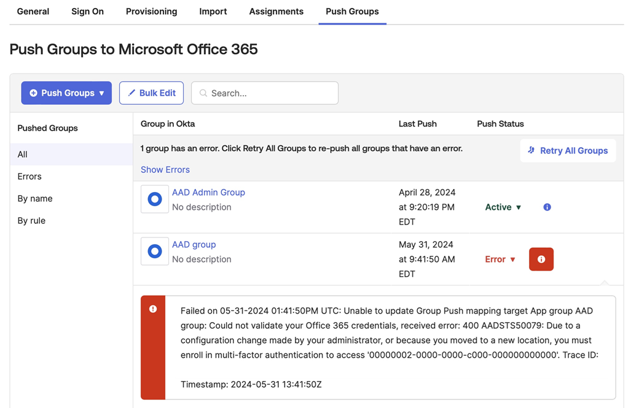Click the pencil icon on Bulk Edit
The image size is (631, 408).
click(x=131, y=93)
